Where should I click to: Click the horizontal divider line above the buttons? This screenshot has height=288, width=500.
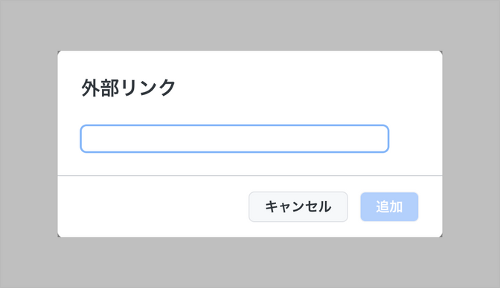coord(250,175)
